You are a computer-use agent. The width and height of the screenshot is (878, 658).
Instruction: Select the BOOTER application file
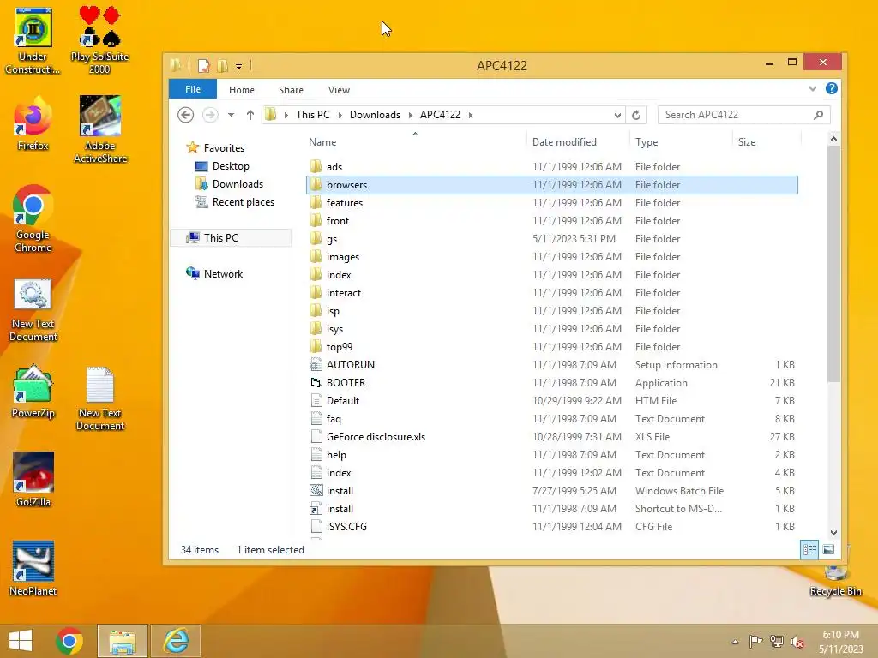(x=552, y=383)
